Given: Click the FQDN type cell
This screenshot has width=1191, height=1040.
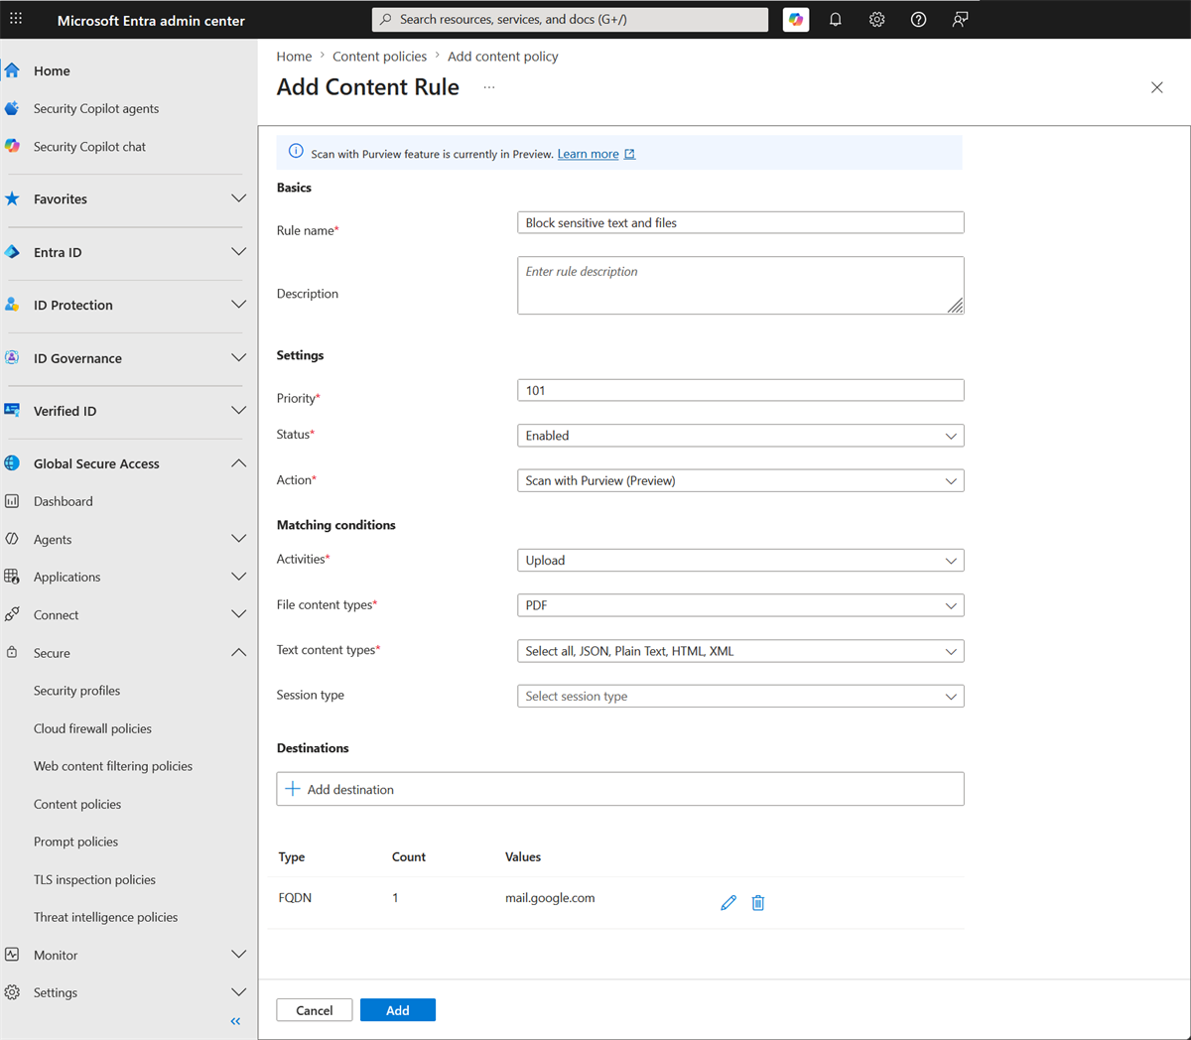Looking at the screenshot, I should pyautogui.click(x=295, y=897).
